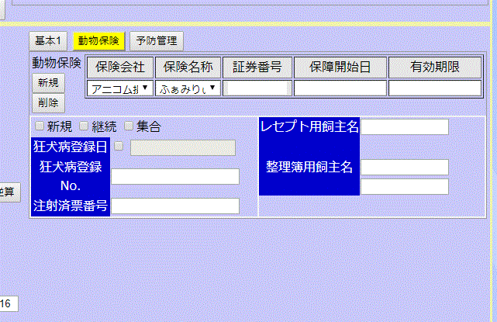Select the 動物保険 tab
Screen dimensions: 497x322
click(98, 41)
